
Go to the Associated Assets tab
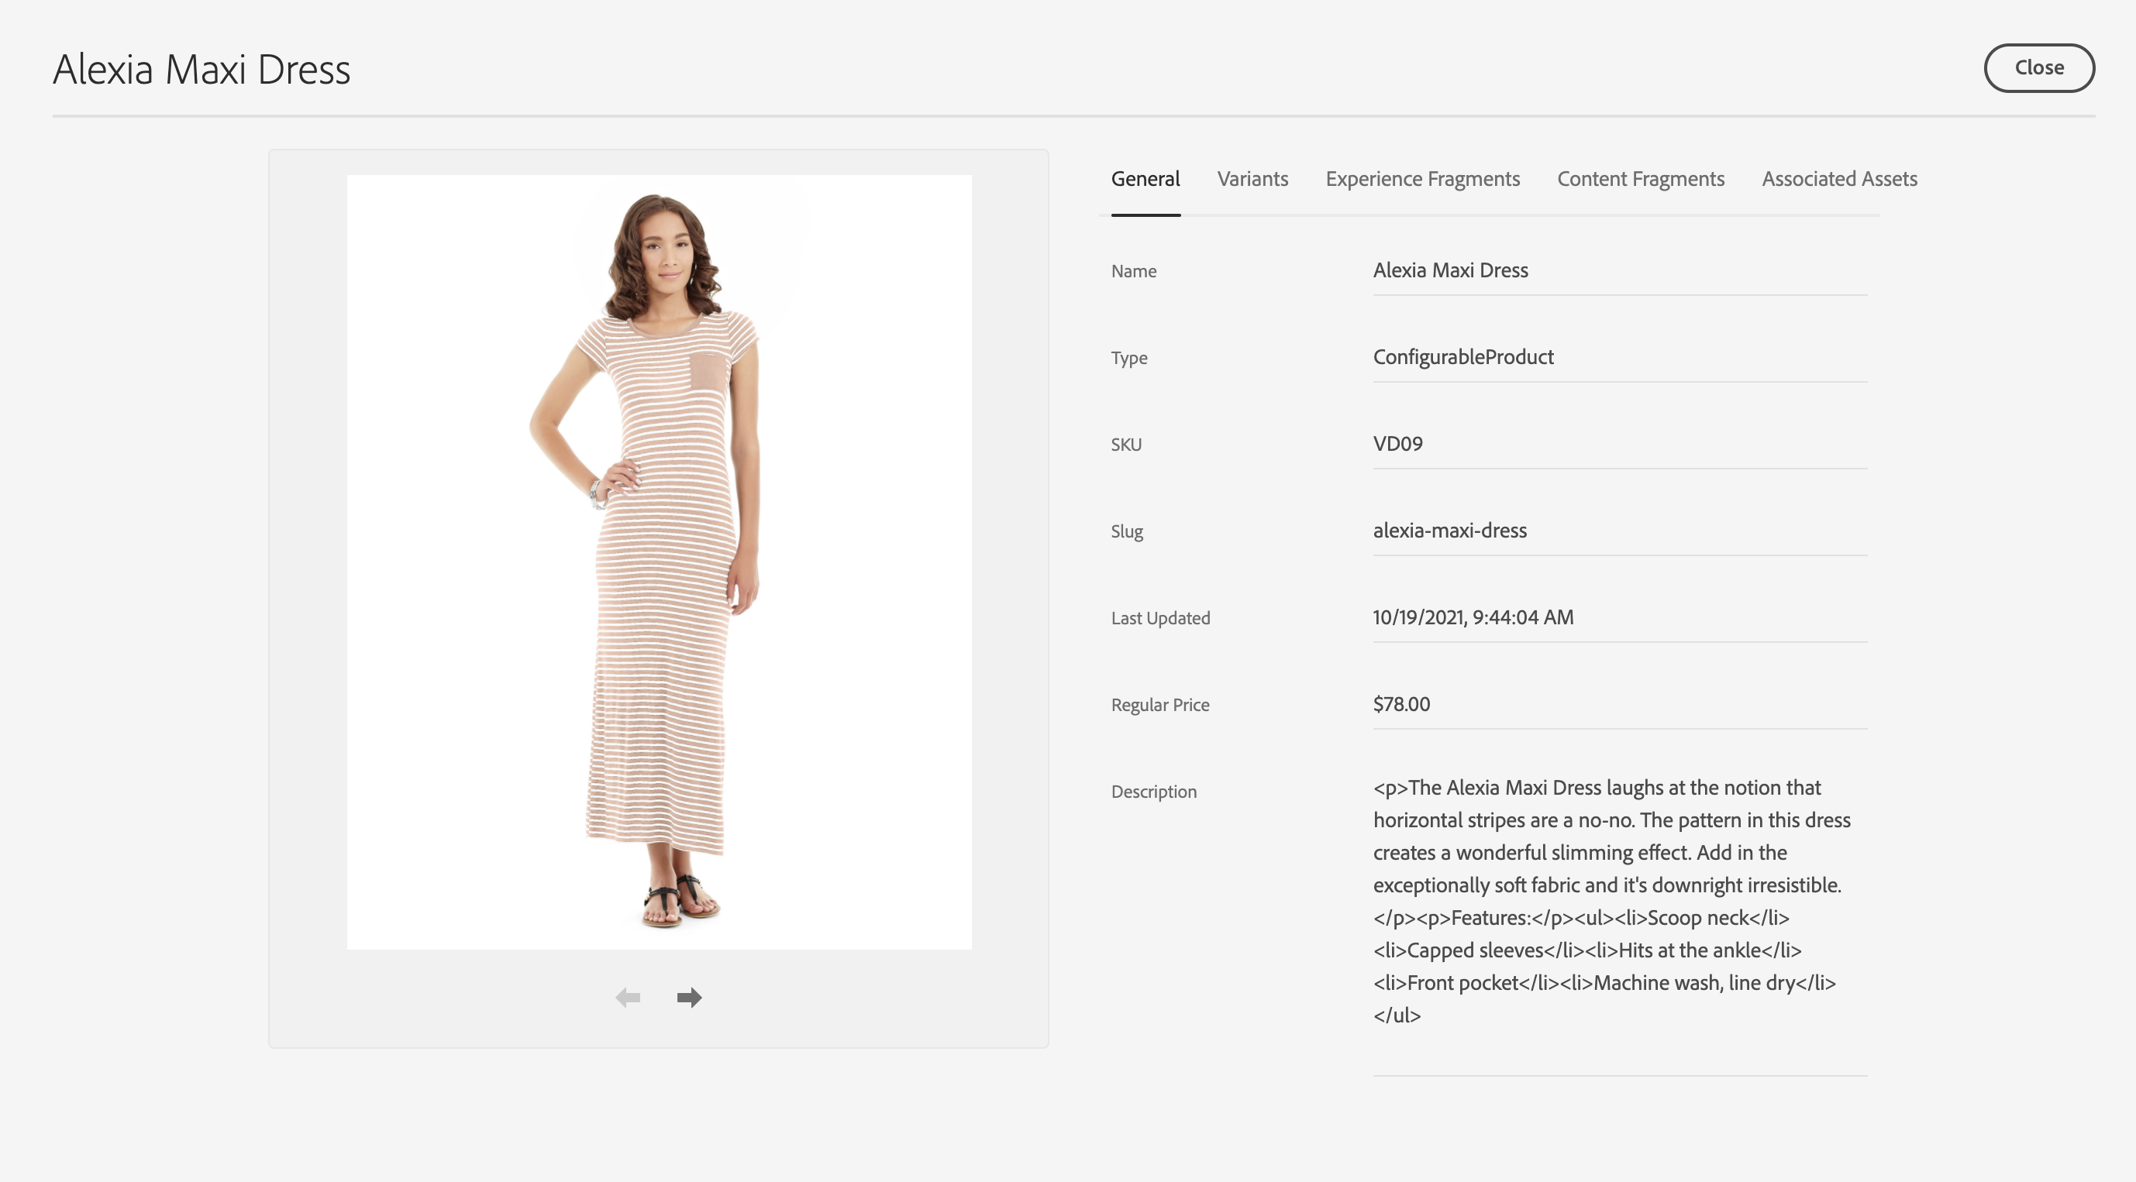click(x=1839, y=178)
